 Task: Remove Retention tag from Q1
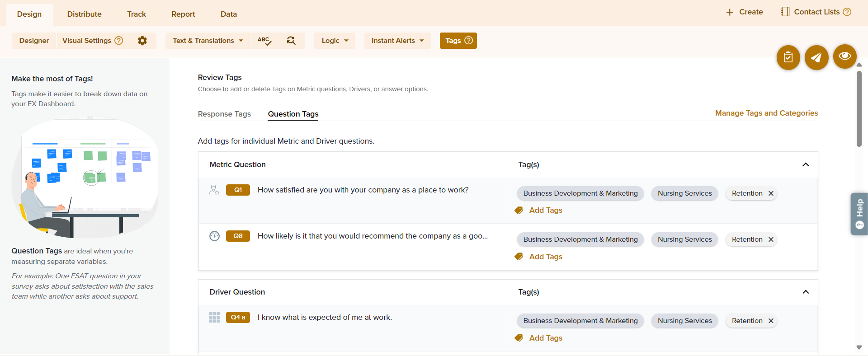tap(771, 193)
